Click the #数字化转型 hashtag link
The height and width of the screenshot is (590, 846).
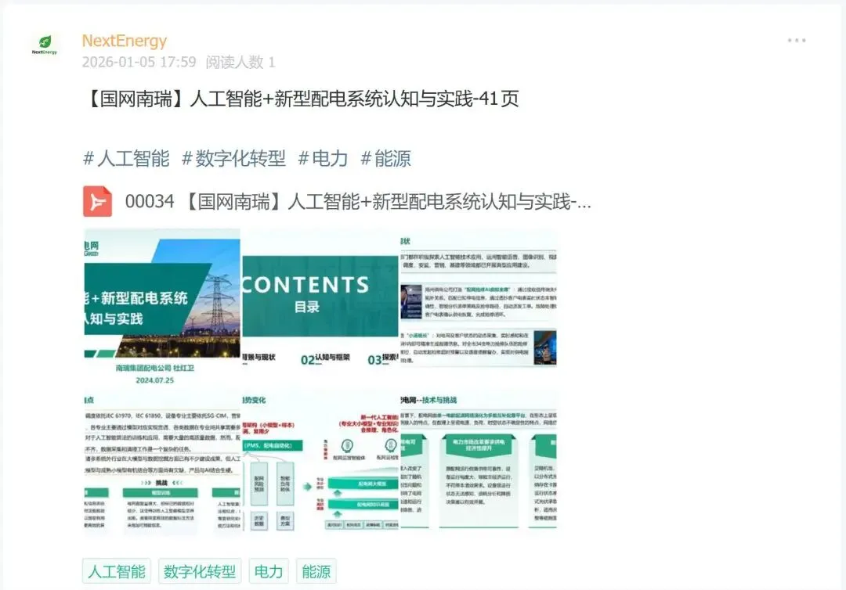point(233,158)
